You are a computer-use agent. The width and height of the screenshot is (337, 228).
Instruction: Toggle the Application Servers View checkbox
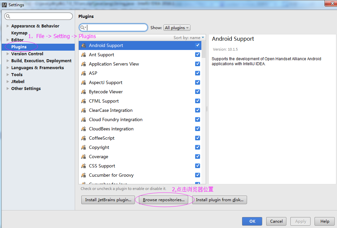[x=197, y=64]
